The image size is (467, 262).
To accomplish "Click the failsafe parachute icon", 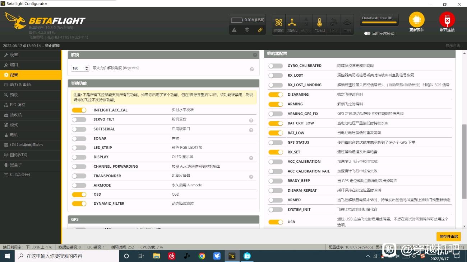I will [247, 30].
